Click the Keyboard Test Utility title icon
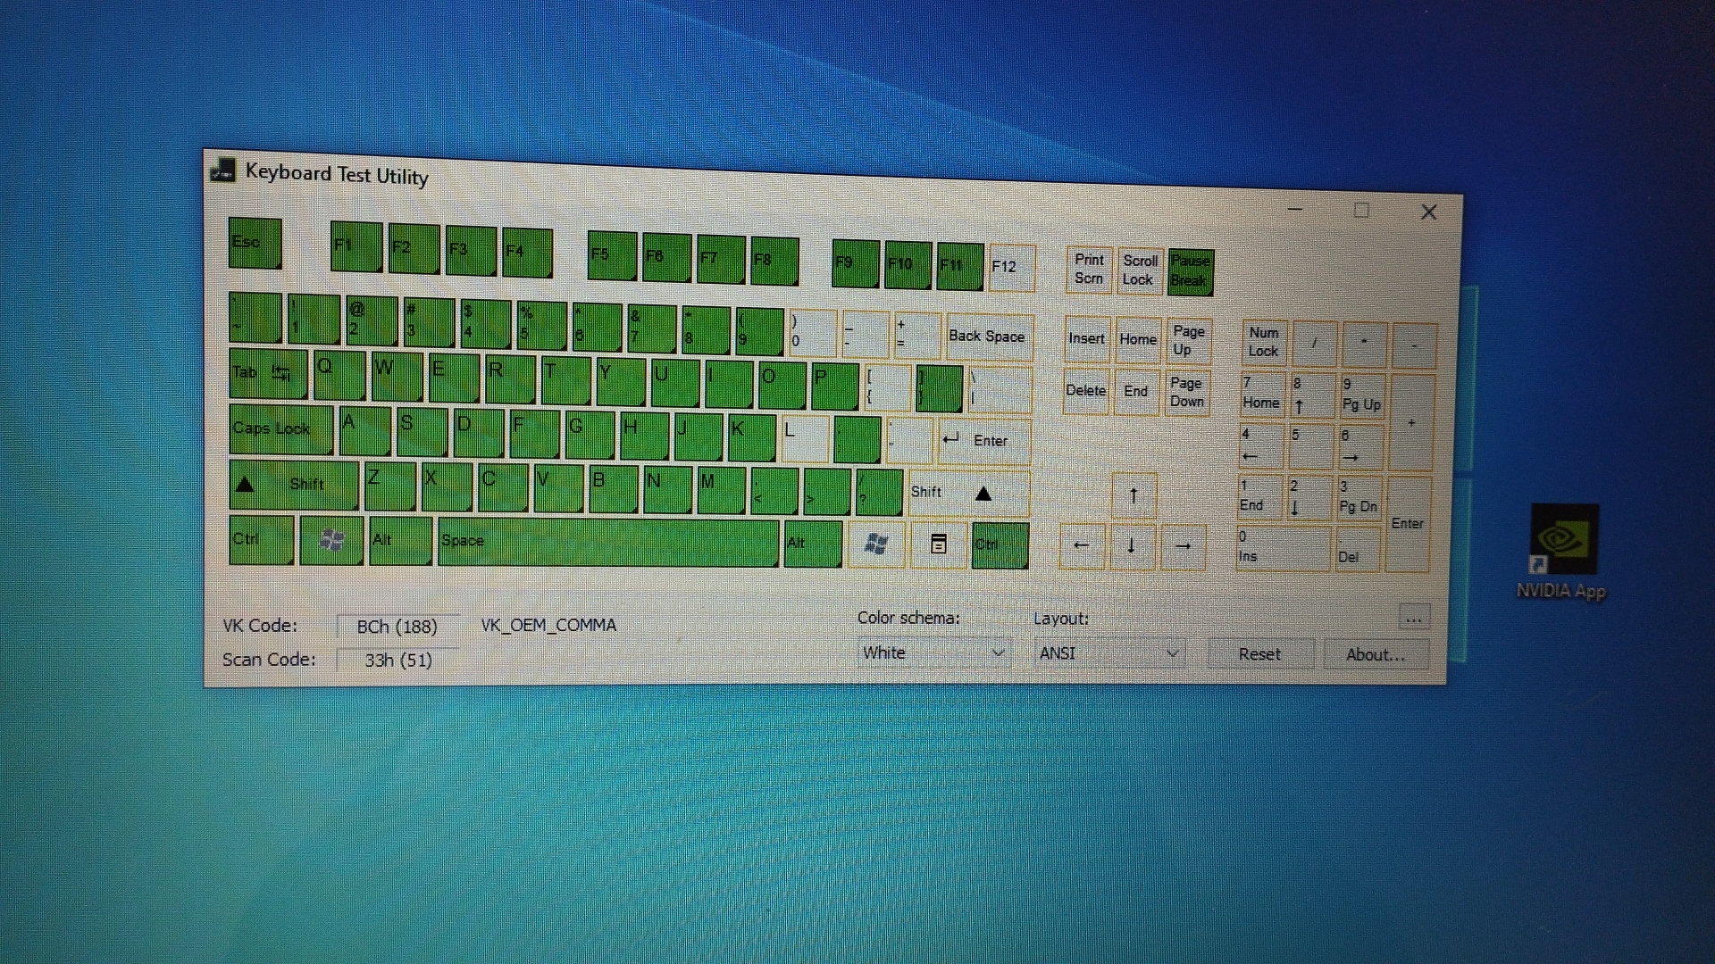The image size is (1715, 964). tap(222, 170)
